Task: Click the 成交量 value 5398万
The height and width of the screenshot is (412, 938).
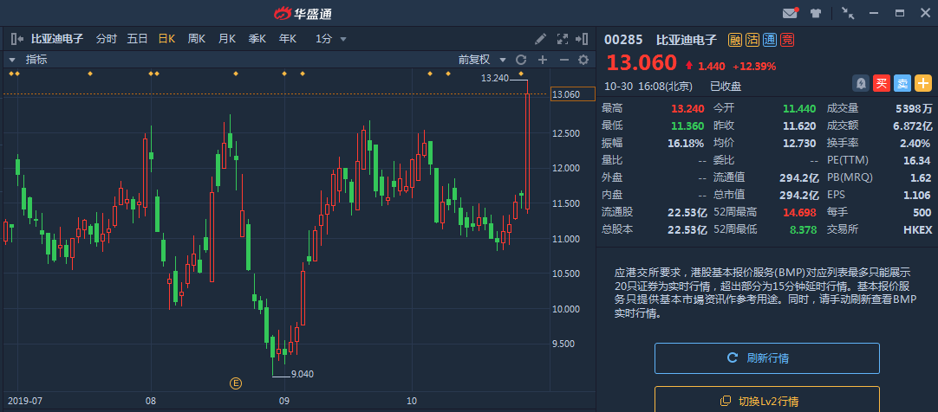Action: tap(914, 109)
